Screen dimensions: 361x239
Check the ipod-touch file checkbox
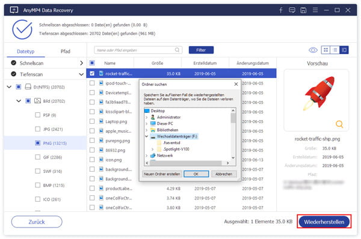[92, 83]
